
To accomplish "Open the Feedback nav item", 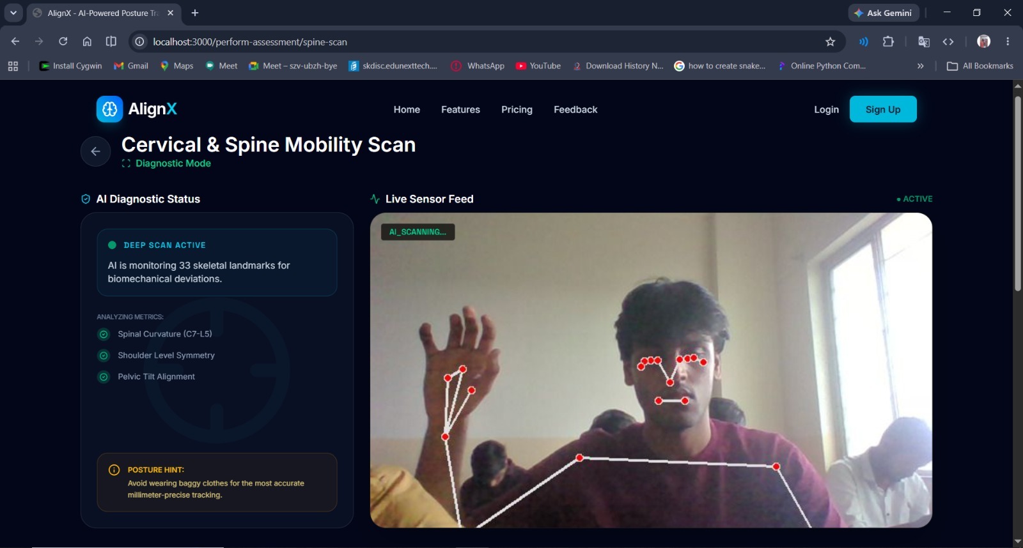I will [x=575, y=109].
